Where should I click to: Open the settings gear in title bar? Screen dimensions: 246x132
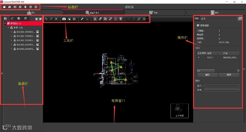click(20, 7)
